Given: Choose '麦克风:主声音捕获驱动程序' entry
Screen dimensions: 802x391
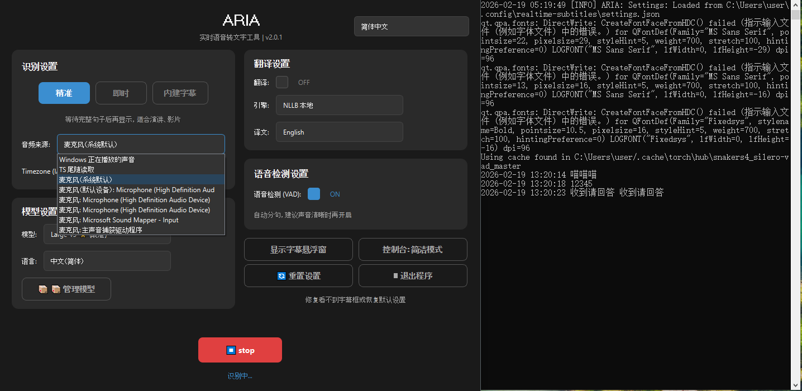Looking at the screenshot, I should [x=141, y=230].
